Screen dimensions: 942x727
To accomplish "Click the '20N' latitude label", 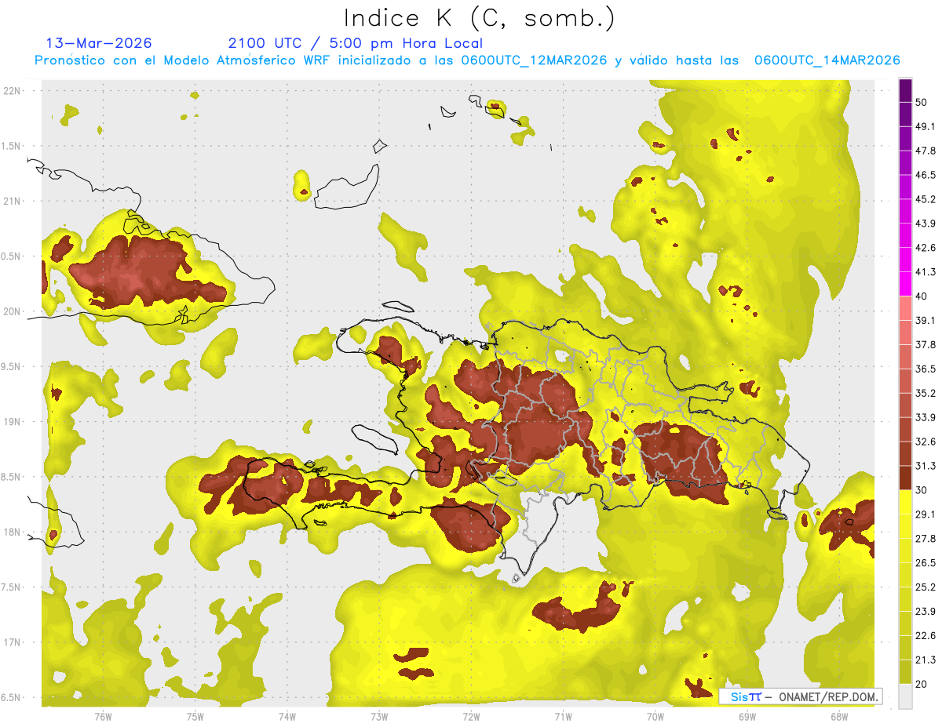I will [x=13, y=311].
